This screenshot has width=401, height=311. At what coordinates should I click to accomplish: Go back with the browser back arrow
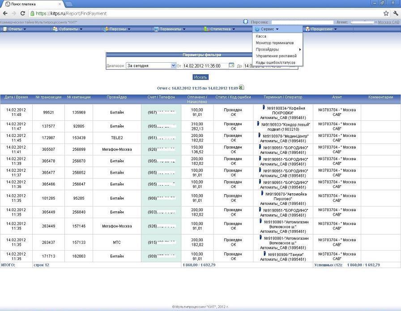point(5,13)
